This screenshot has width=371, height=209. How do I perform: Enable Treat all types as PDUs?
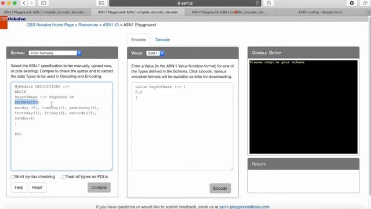(63, 176)
